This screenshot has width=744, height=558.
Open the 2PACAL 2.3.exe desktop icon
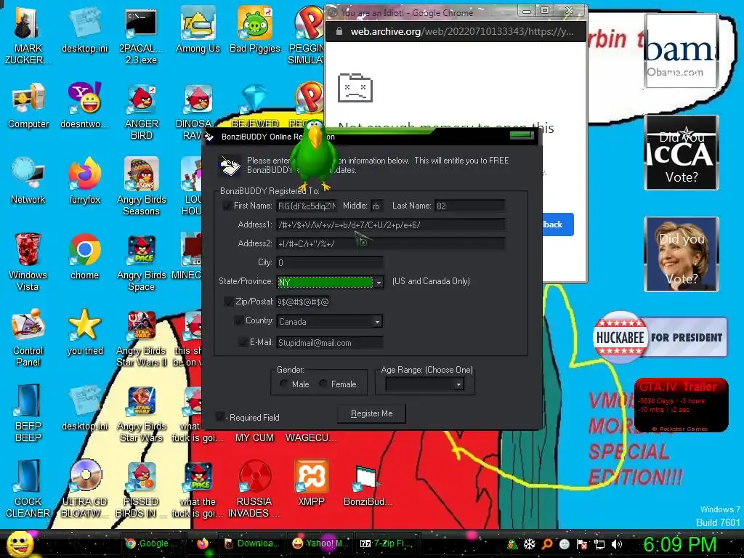(x=141, y=35)
